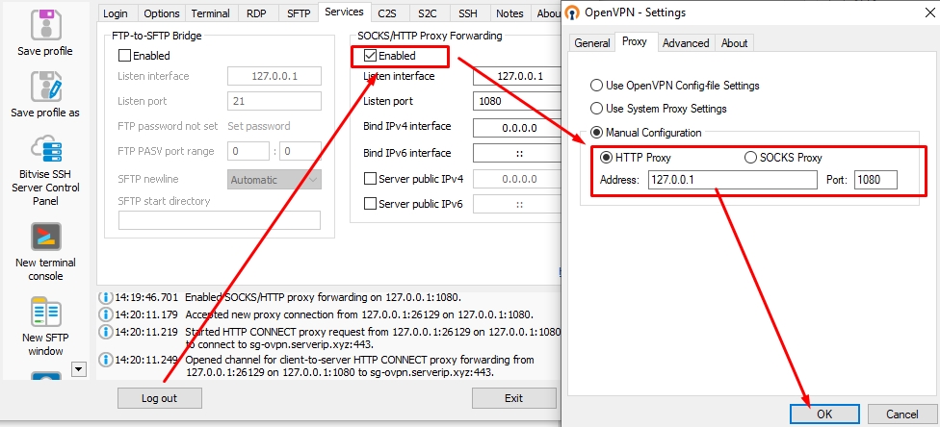Enable the FTP-to-SFTP Bridge checkbox
This screenshot has height=427, width=940.
[124, 56]
